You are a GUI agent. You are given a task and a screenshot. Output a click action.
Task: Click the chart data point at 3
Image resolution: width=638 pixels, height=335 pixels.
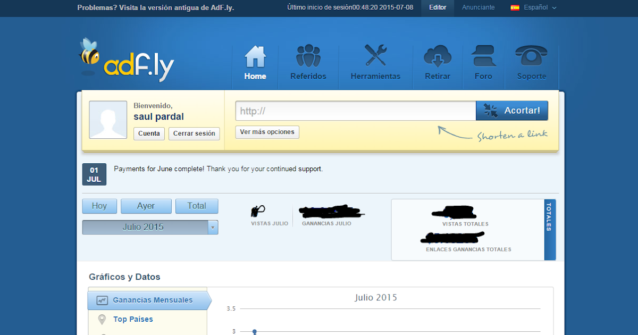[x=255, y=332]
